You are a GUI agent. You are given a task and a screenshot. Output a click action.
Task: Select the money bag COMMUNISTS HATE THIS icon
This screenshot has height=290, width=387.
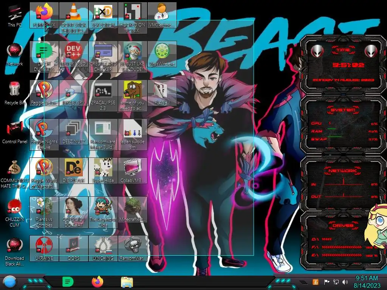(x=15, y=174)
